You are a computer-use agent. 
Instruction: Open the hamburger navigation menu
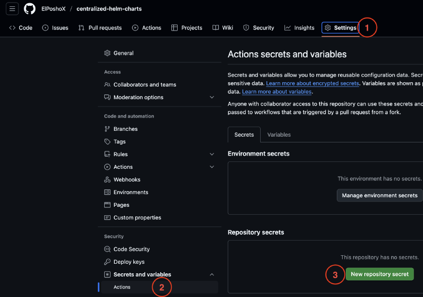coord(12,8)
